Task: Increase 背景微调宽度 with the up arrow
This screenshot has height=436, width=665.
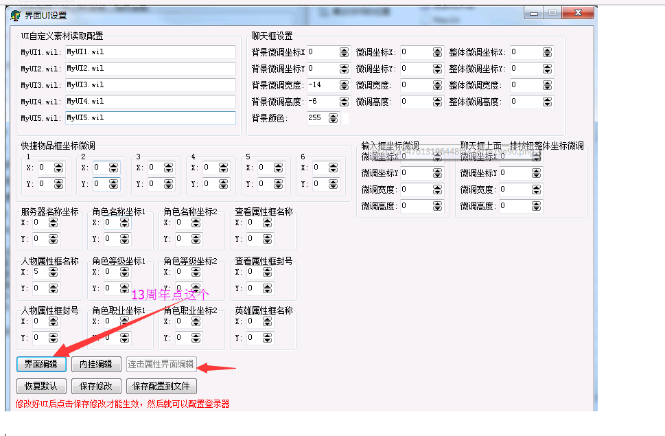Action: point(344,82)
